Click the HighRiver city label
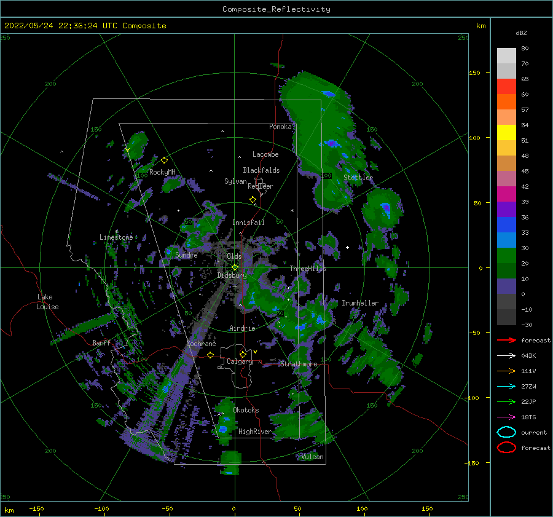Image resolution: width=553 pixels, height=517 pixels. 255,432
